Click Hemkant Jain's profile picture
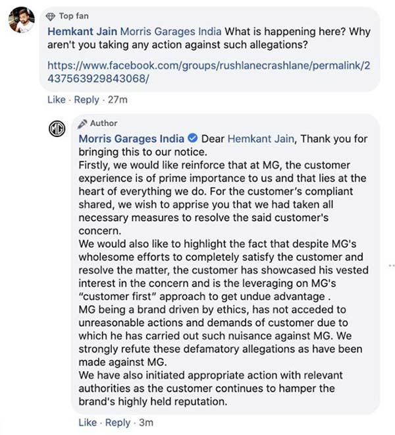The image size is (395, 435). (21, 20)
